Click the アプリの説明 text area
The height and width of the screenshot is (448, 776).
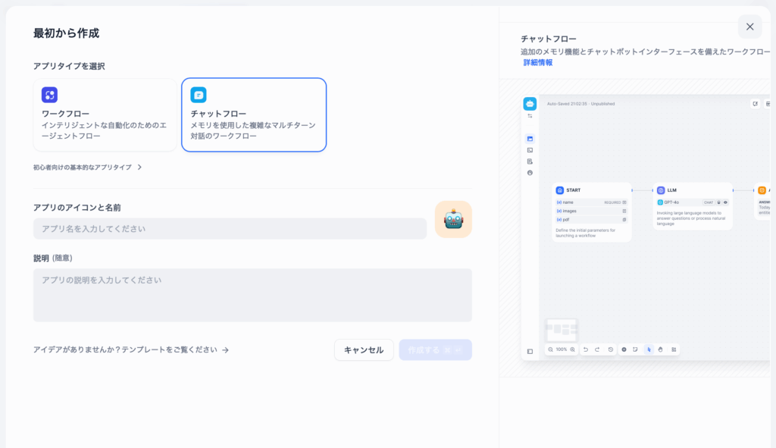(x=252, y=295)
